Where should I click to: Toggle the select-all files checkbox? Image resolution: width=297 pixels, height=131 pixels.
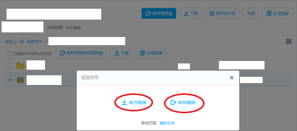(x=10, y=54)
